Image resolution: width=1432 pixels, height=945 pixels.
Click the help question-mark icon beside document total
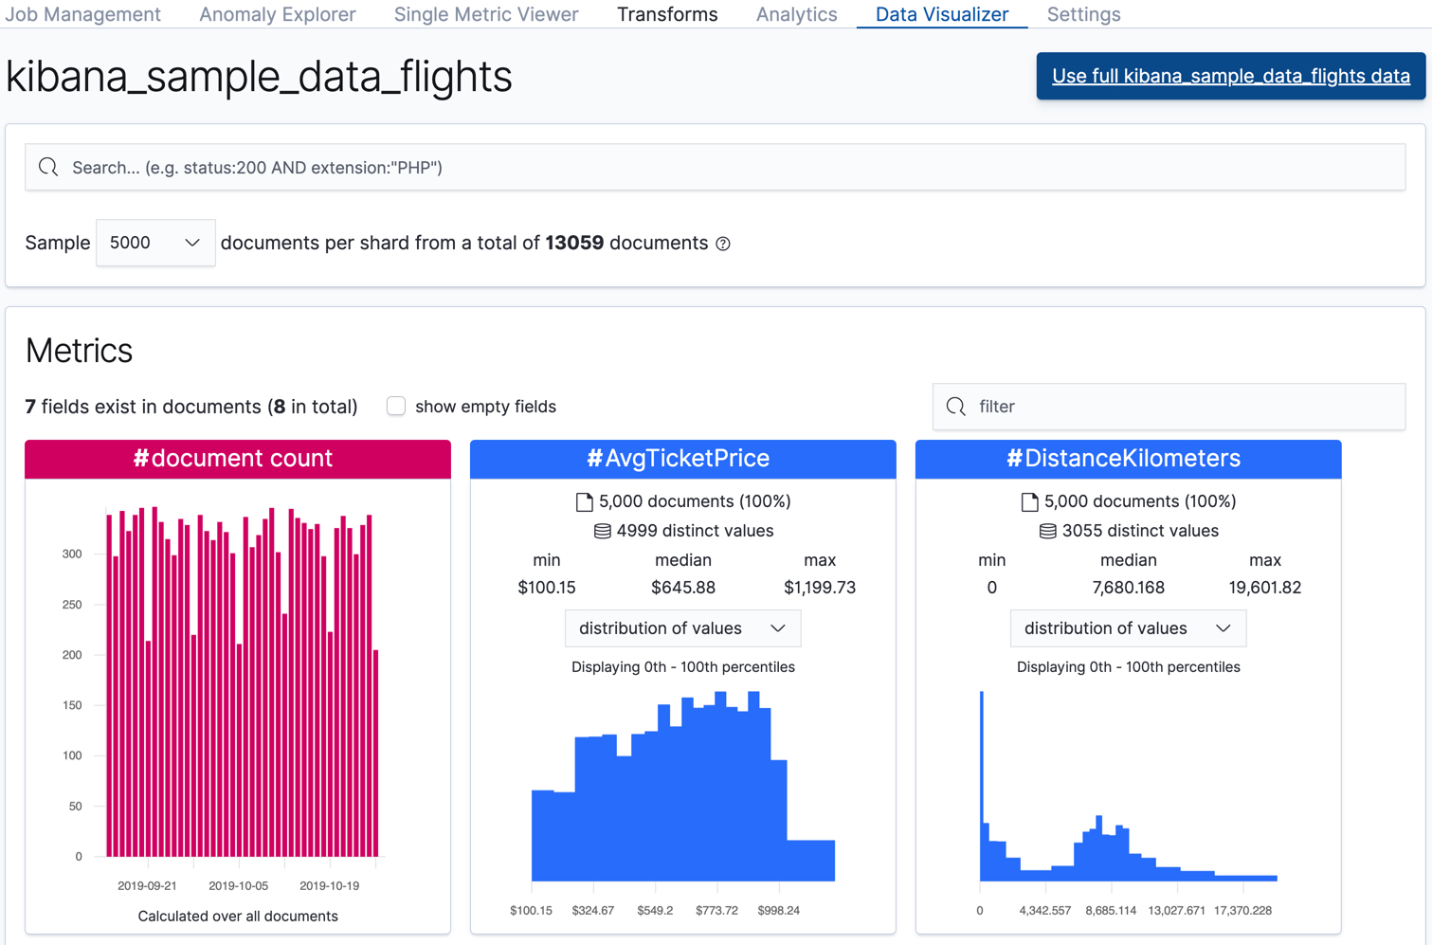pyautogui.click(x=723, y=244)
